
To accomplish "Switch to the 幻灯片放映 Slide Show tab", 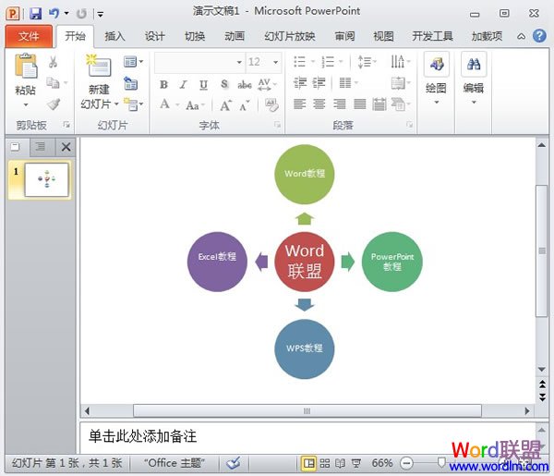I will click(x=290, y=36).
